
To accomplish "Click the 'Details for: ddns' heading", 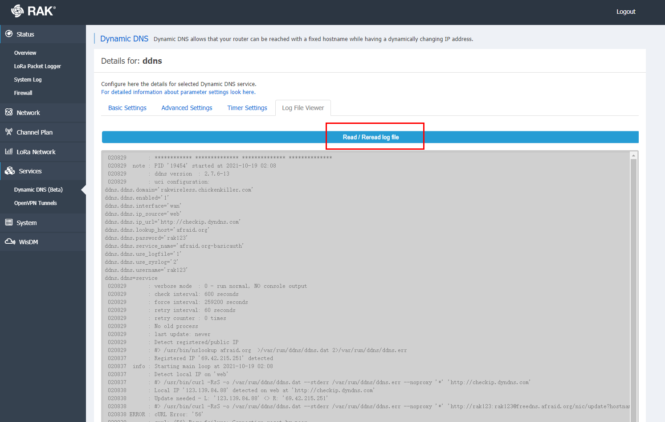I will click(x=131, y=61).
